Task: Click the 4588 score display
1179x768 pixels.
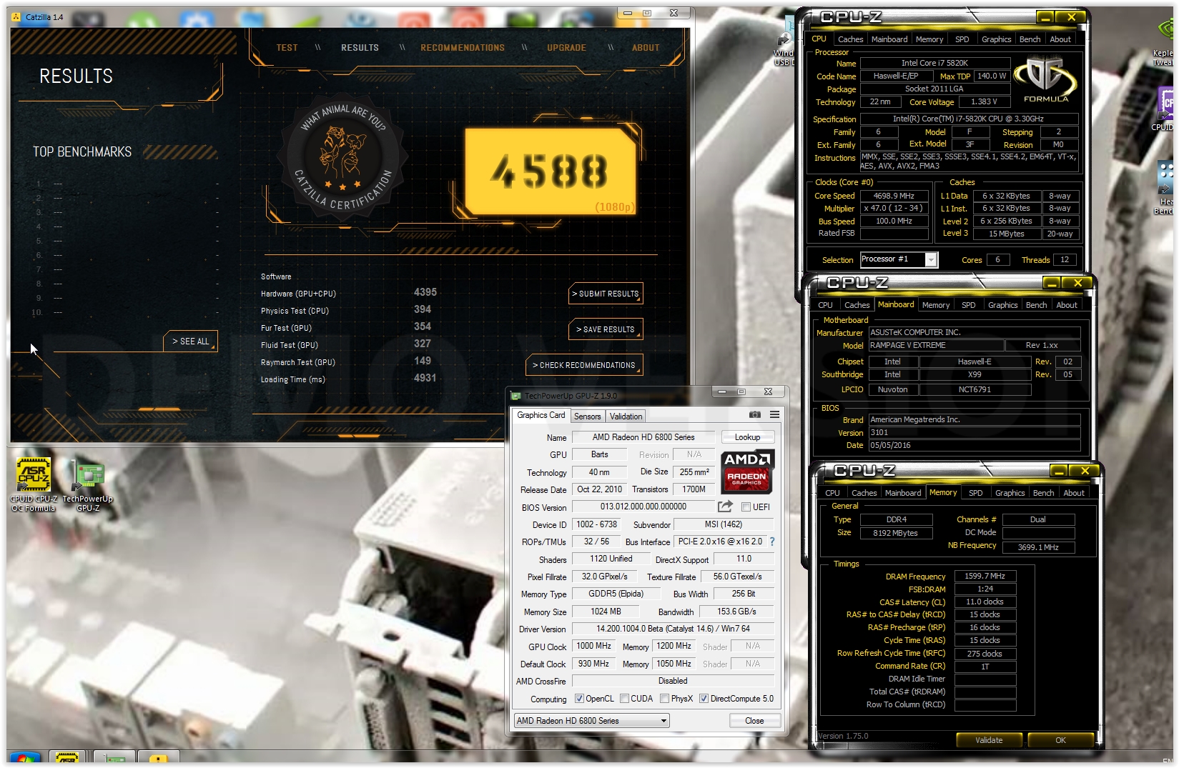Action: point(549,171)
